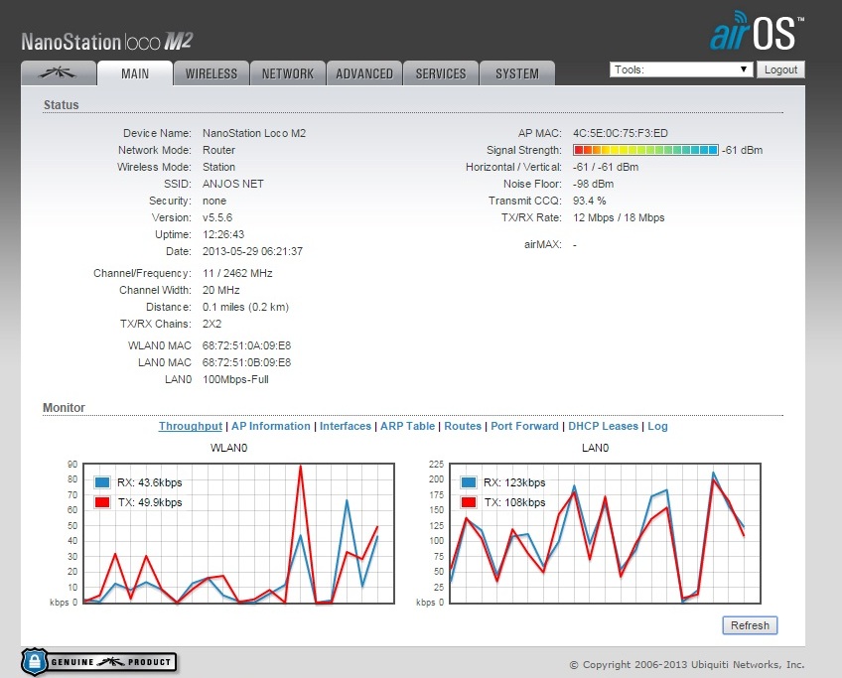This screenshot has height=678, width=842.
Task: Click the WLAN0 throughput graph
Action: [x=239, y=534]
